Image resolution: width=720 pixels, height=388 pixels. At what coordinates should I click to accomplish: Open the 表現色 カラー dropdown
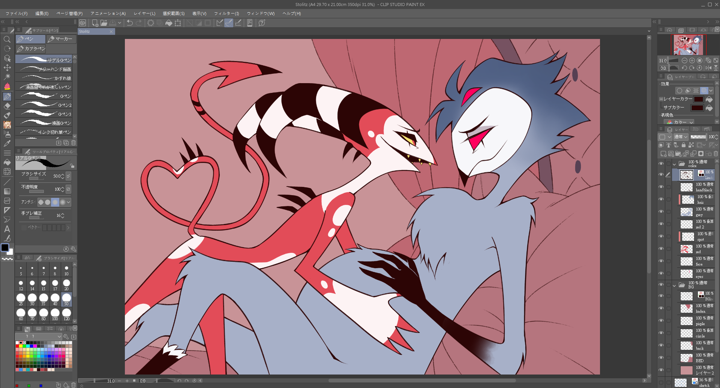click(679, 122)
